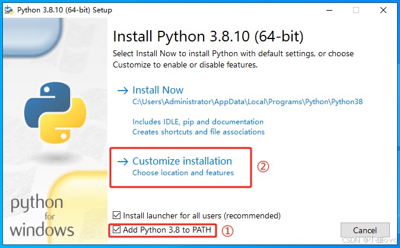The height and width of the screenshot is (248, 400).
Task: Toggle the Install launcher for all users checkbox
Action: (117, 215)
